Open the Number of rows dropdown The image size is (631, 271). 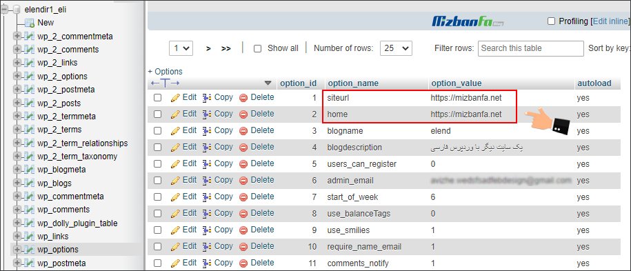point(396,48)
